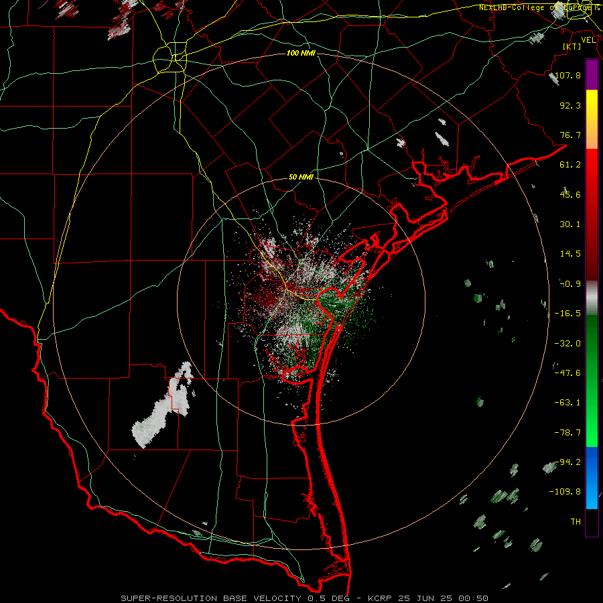Viewport: 603px width, 603px height.
Task: Click the 50 NMI range ring label
Action: 301,177
